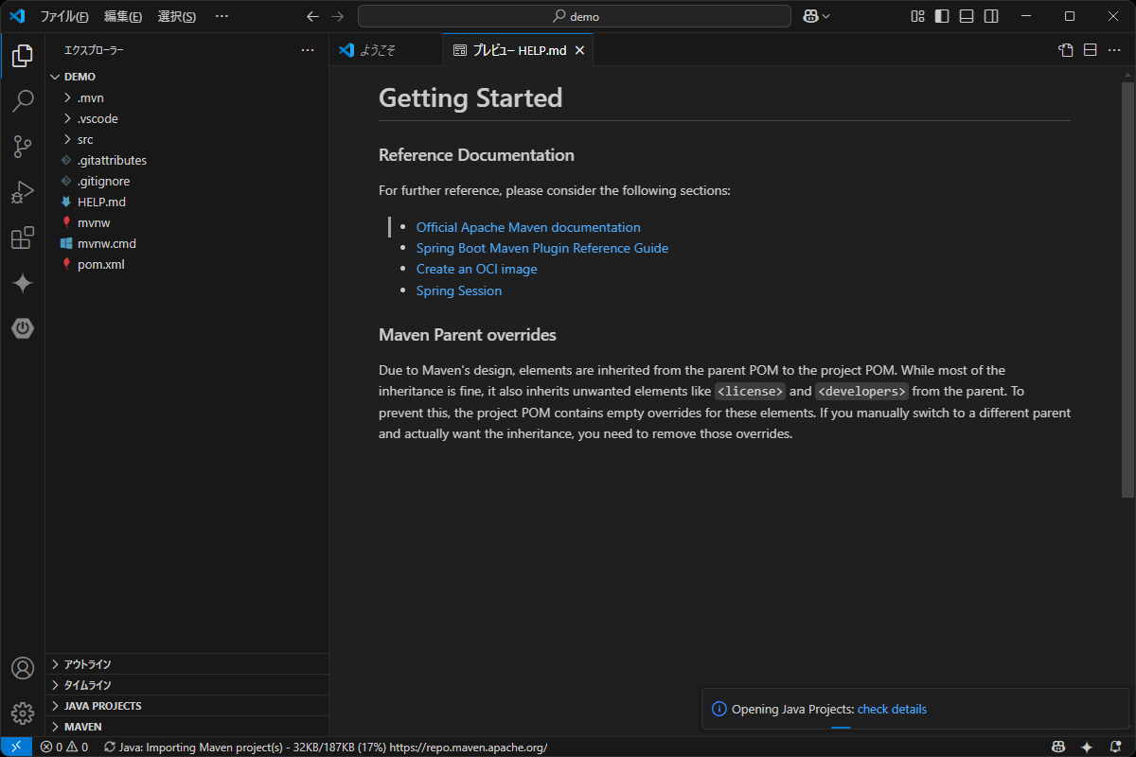Image resolution: width=1136 pixels, height=757 pixels.
Task: Open the Extensions icon
Action: pos(23,238)
